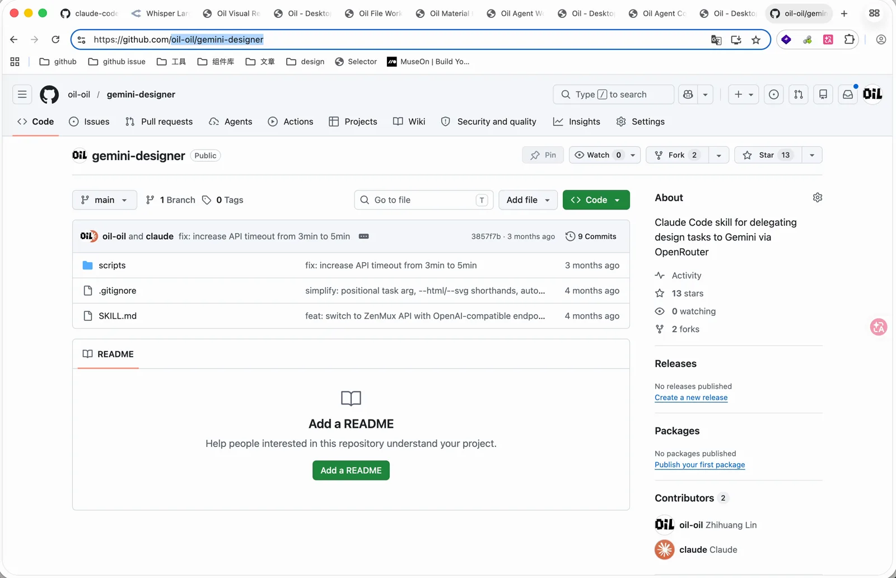
Task: Fork the repository
Action: [677, 155]
